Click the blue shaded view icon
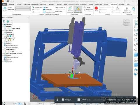The height and width of the screenshot is (105, 140). [x=136, y=55]
